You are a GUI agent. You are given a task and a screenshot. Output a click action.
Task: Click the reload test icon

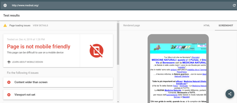pyautogui.click(x=234, y=5)
